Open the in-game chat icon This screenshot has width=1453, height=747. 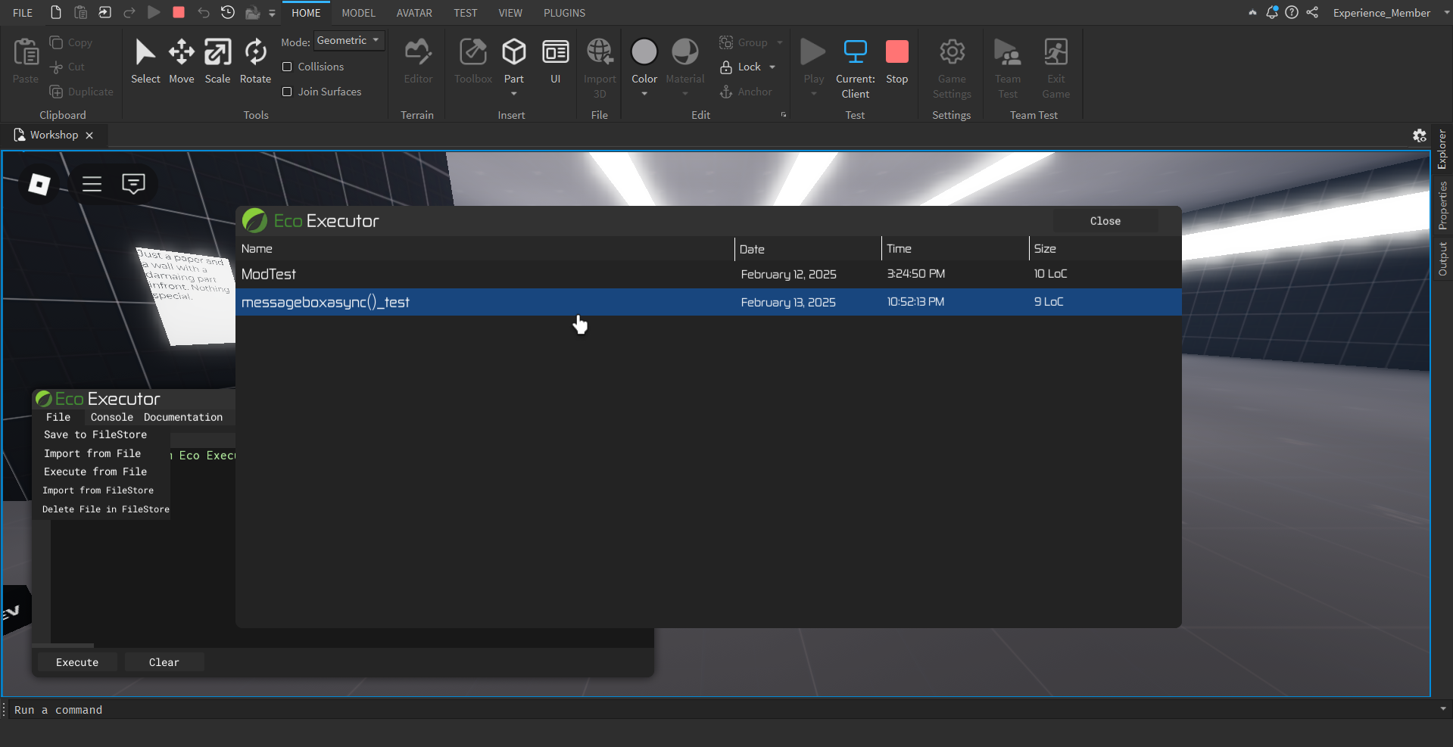click(x=133, y=184)
